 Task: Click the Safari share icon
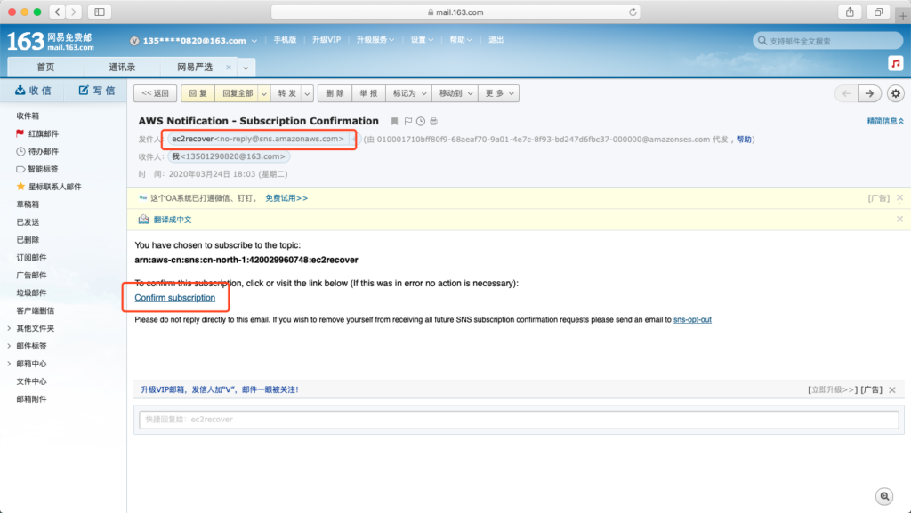[x=850, y=12]
